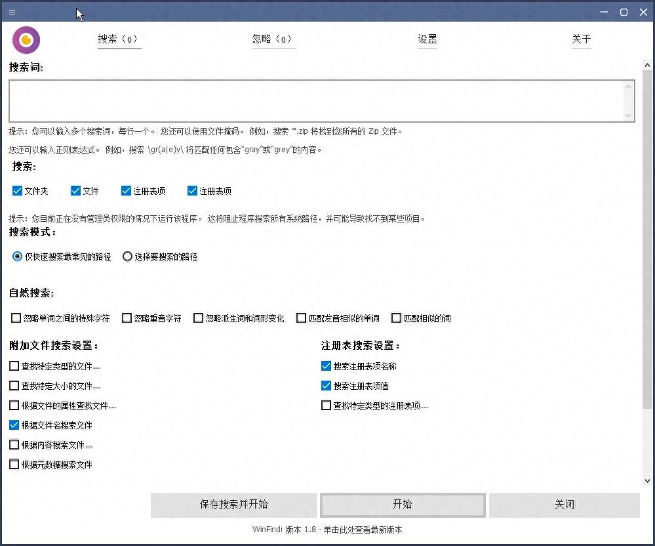Click the WinFindr purple logo icon

[26, 40]
